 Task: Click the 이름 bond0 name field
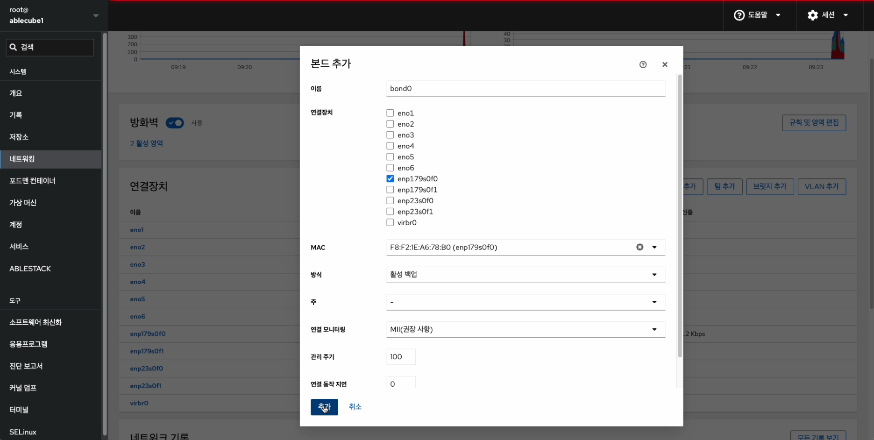tap(525, 89)
